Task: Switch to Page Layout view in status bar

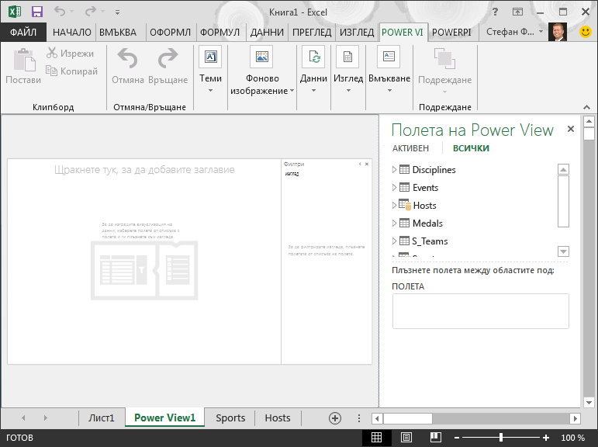Action: (406, 438)
